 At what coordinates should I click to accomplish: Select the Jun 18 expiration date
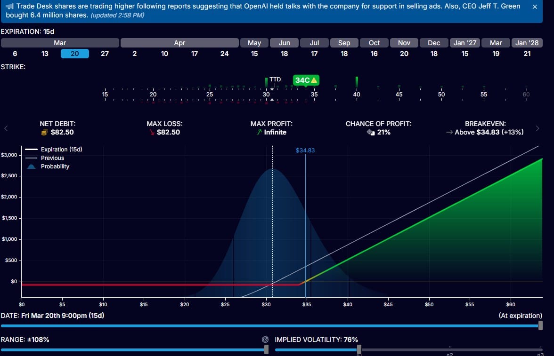284,54
